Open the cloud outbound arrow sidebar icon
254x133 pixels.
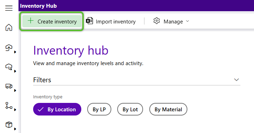9,67
